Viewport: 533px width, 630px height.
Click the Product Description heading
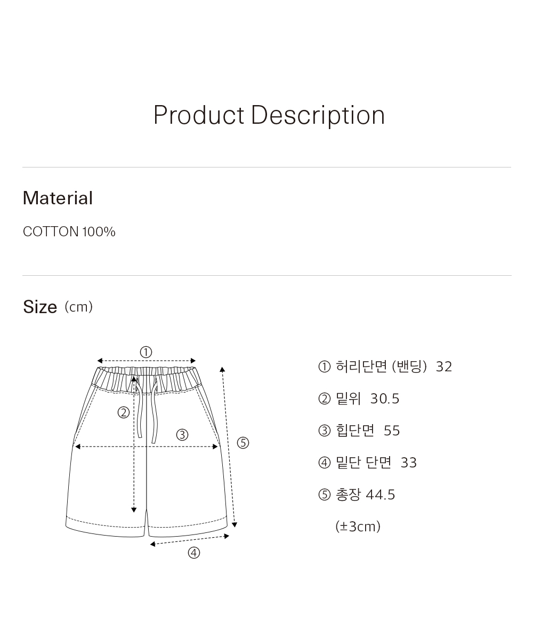tap(269, 115)
